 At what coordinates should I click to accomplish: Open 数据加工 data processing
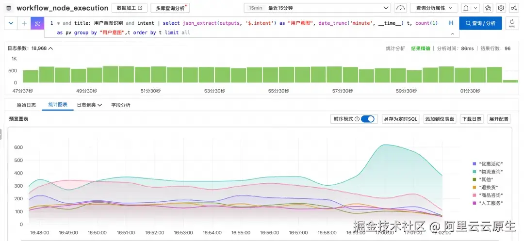pos(130,8)
